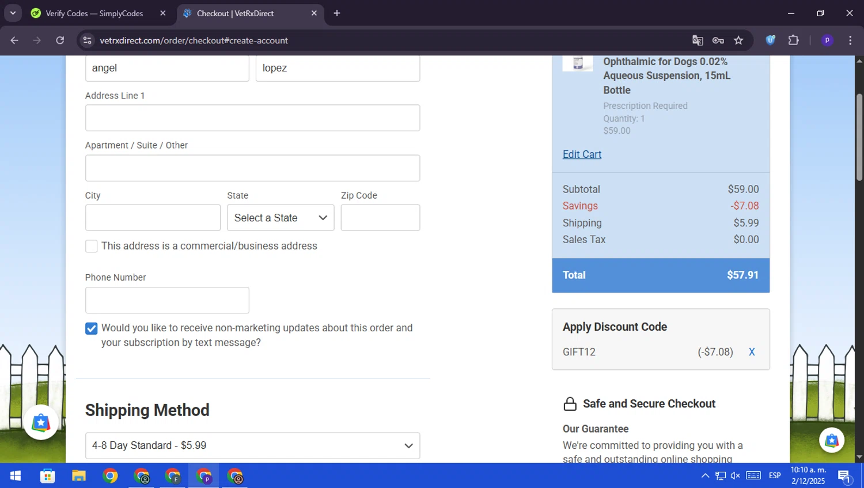
Task: Click the Zip Code field
Action: pyautogui.click(x=380, y=218)
